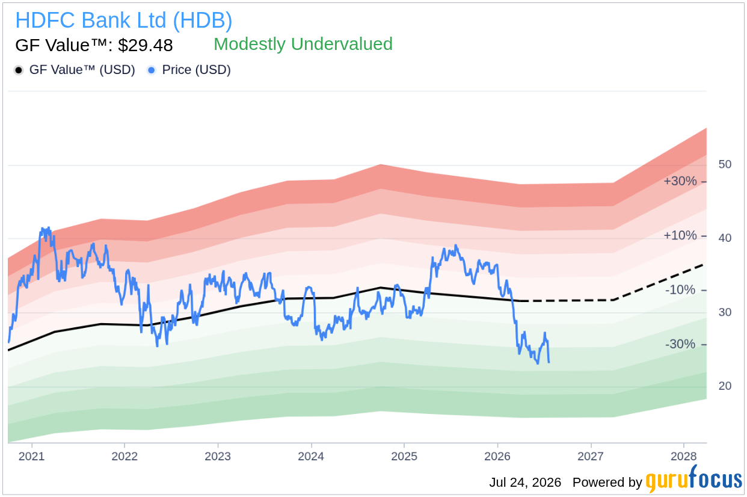Click the 2025 x-axis label
This screenshot has width=747, height=497.
coord(404,457)
